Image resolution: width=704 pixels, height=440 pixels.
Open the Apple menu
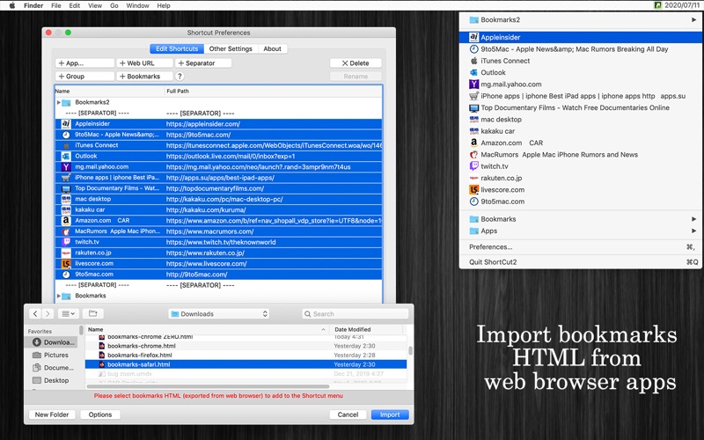12,5
